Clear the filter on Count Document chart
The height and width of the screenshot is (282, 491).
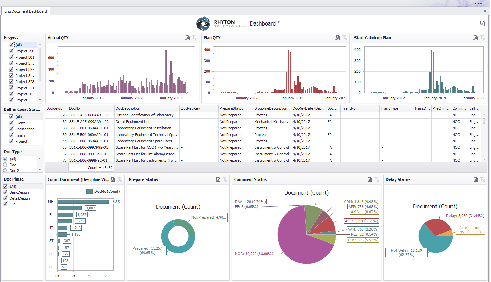tap(120, 180)
